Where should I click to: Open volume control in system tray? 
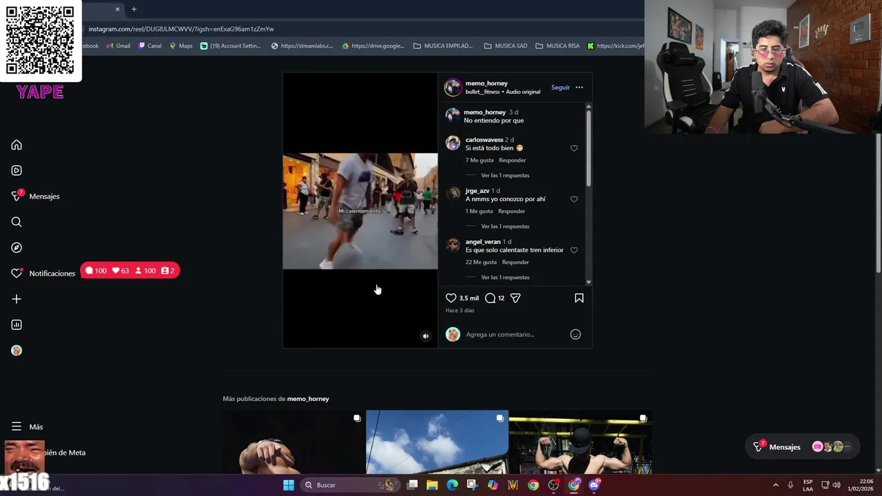(x=837, y=485)
